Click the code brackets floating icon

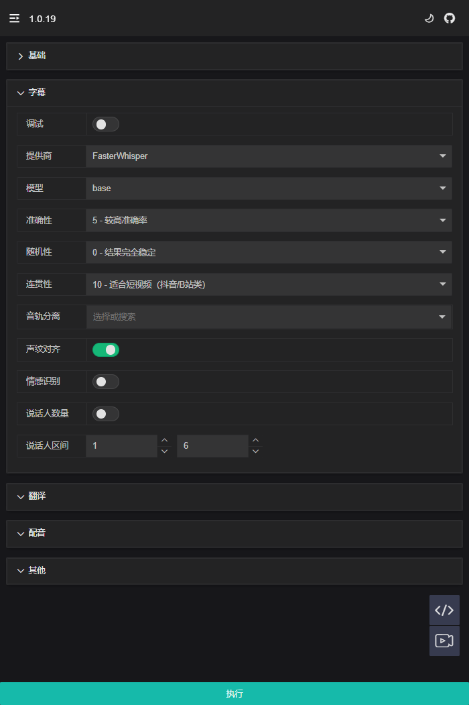point(444,610)
